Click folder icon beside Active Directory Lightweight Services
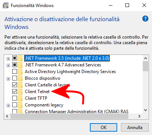 pyautogui.click(x=20, y=72)
